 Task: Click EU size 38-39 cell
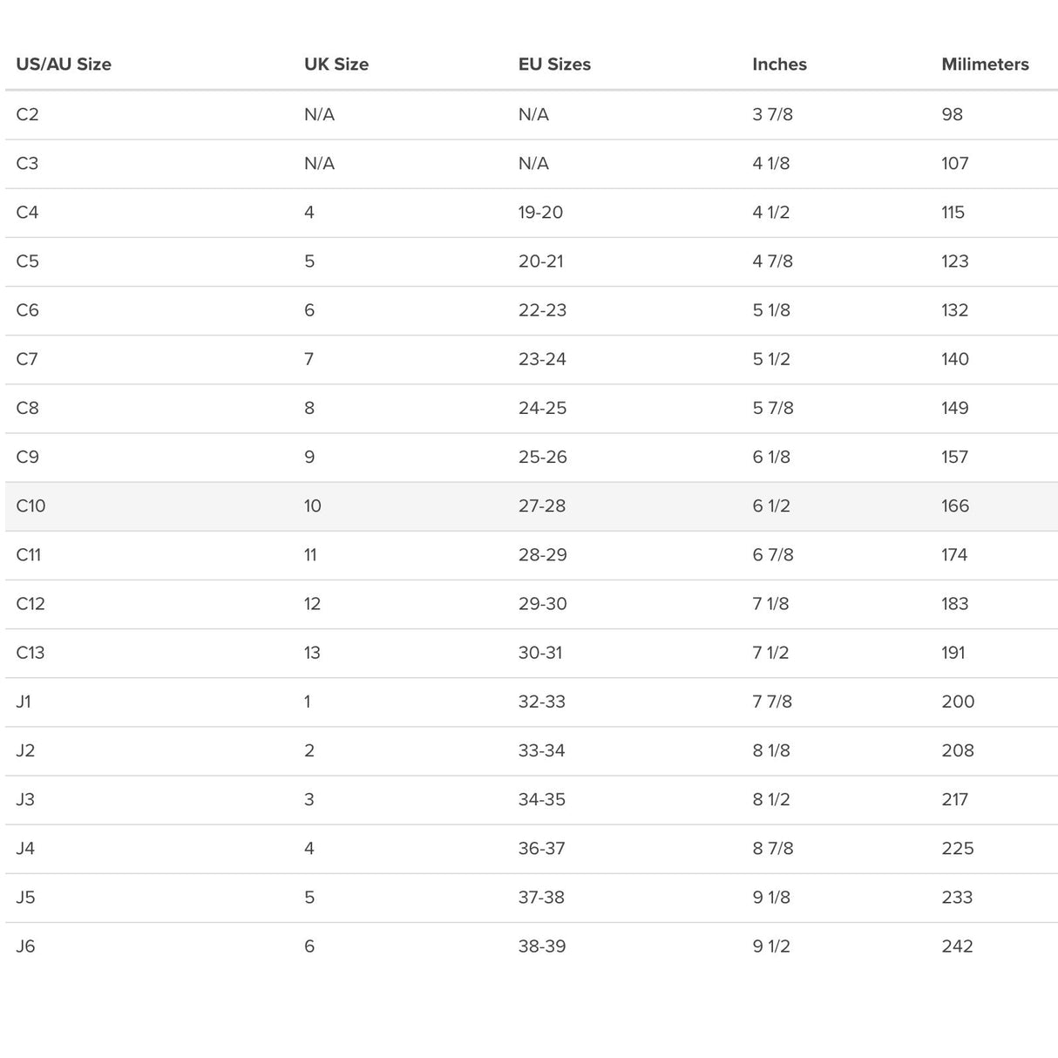[x=541, y=946]
